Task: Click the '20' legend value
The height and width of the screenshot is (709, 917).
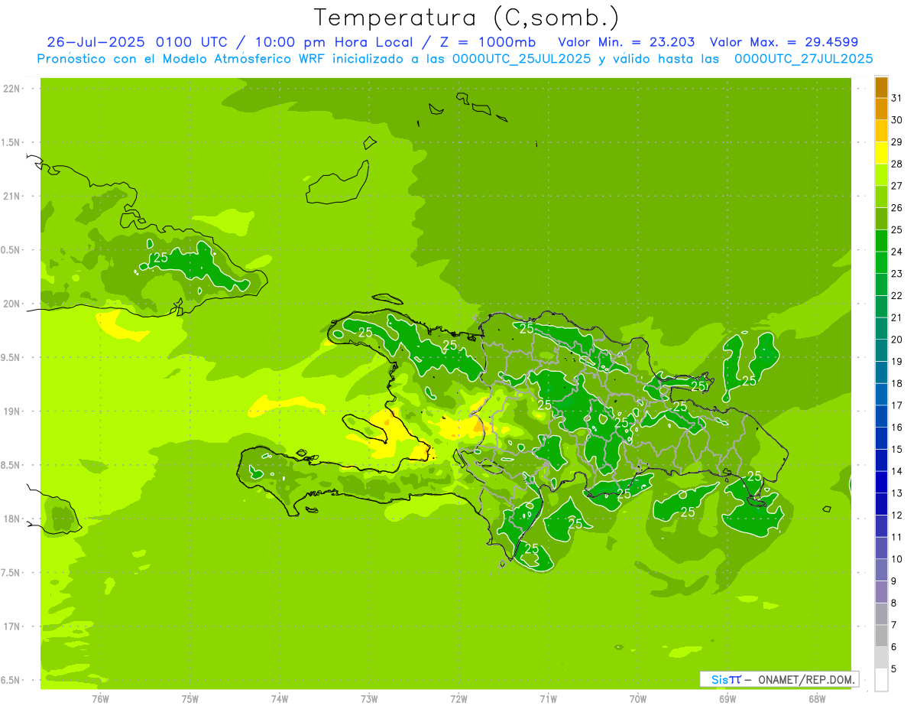Action: (896, 340)
